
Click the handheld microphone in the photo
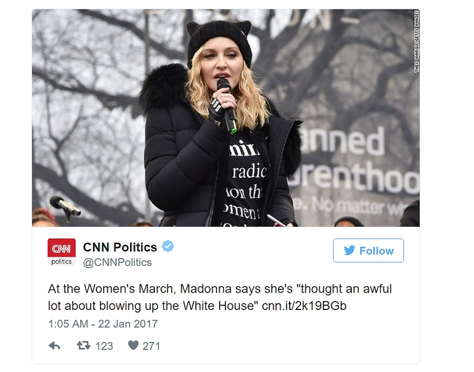click(228, 106)
